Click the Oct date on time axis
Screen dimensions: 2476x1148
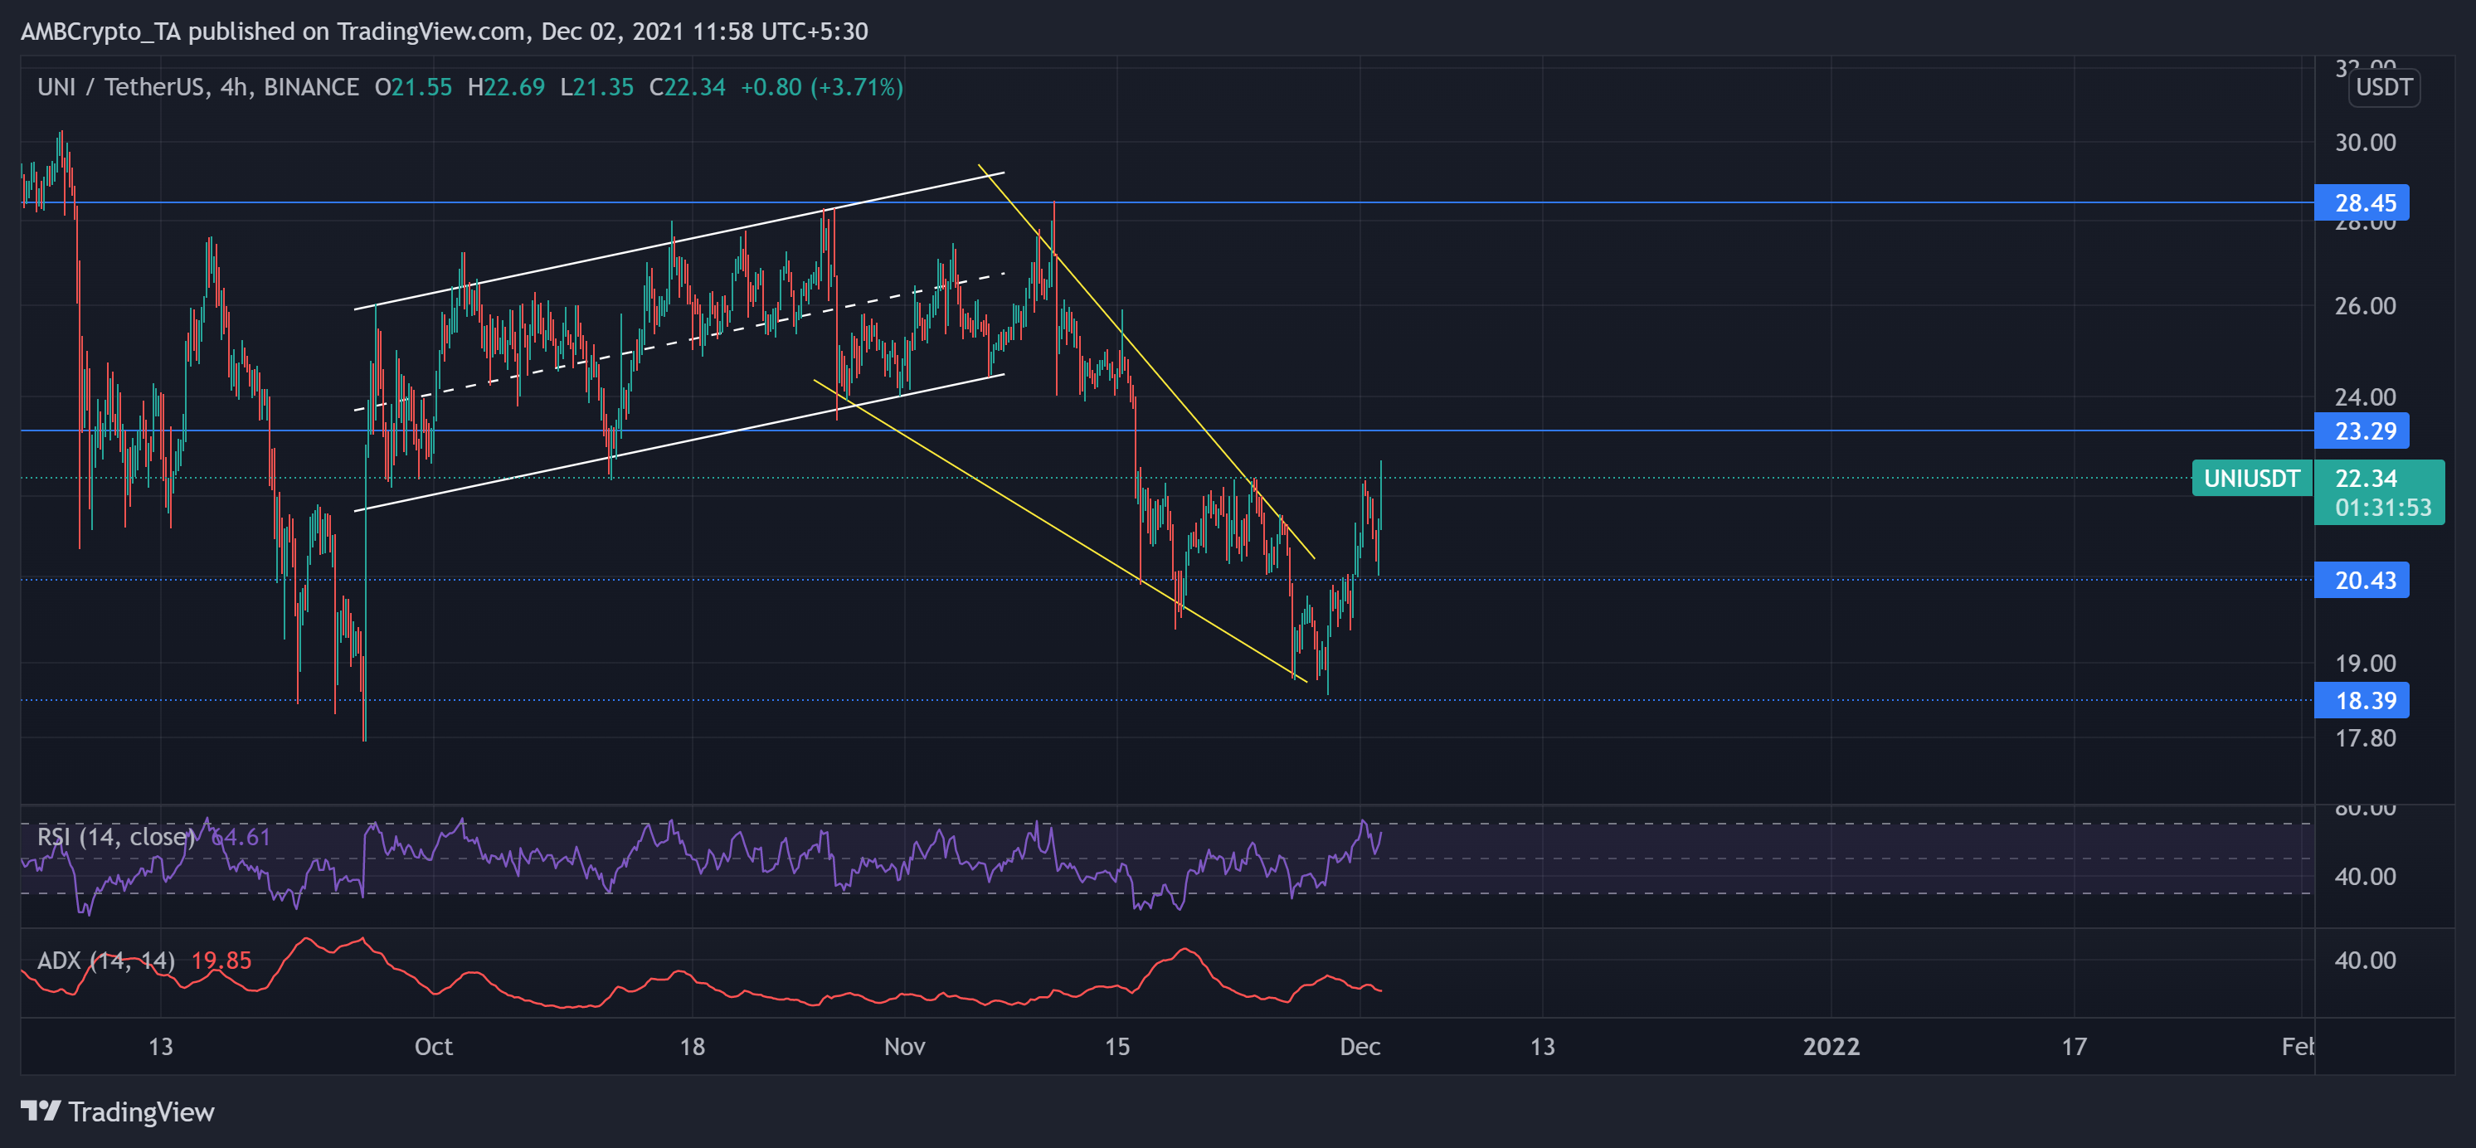(x=432, y=1046)
